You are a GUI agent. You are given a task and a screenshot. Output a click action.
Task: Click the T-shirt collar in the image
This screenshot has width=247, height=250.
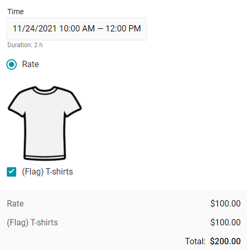click(44, 91)
